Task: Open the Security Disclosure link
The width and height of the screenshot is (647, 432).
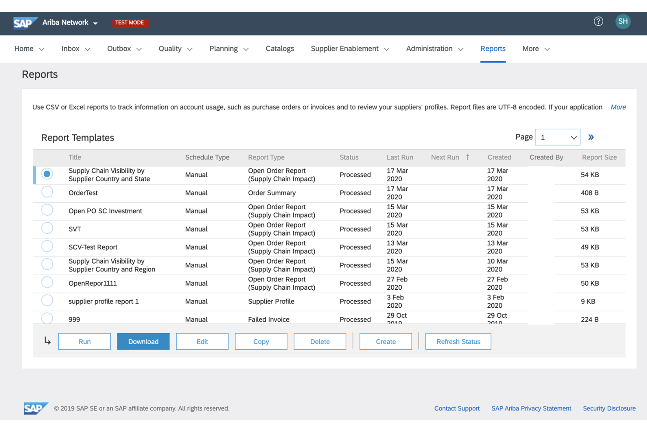Action: coord(609,408)
